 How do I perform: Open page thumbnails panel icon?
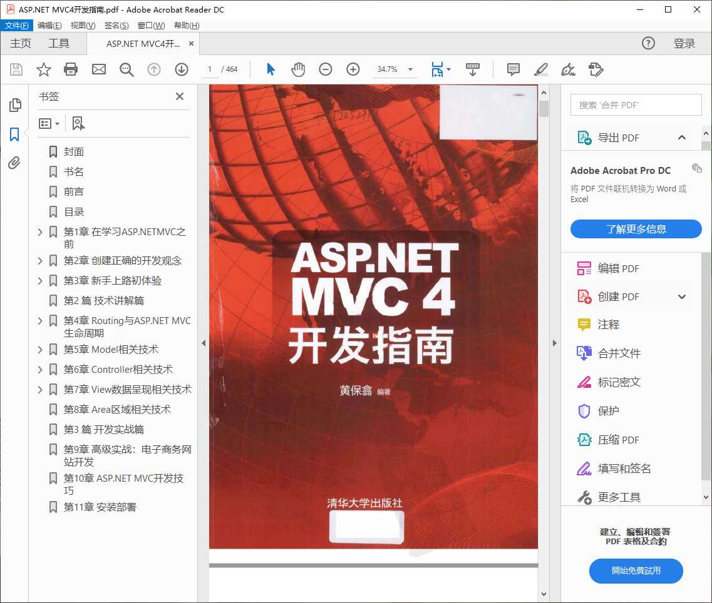(x=15, y=105)
